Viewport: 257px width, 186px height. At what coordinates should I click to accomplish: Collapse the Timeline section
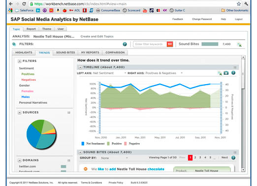pyautogui.click(x=80, y=67)
